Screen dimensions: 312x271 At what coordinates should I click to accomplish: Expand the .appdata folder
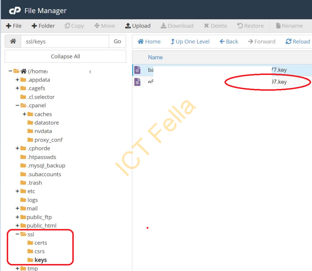17,80
